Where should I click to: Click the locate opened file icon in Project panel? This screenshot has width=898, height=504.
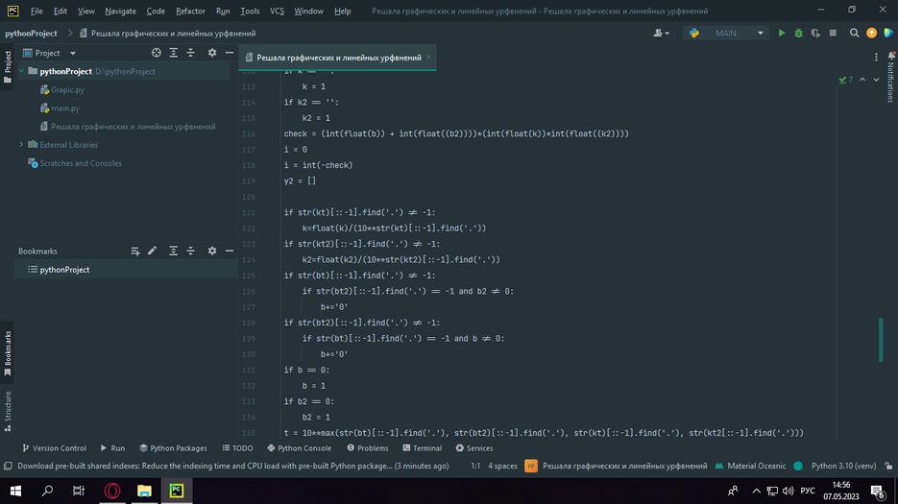[x=157, y=53]
